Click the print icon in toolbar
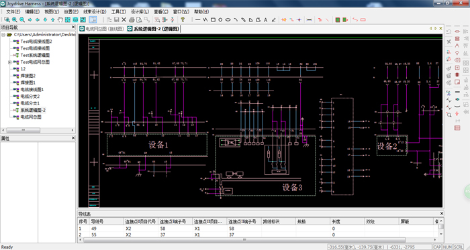Image resolution: width=470 pixels, height=250 pixels. click(132, 19)
